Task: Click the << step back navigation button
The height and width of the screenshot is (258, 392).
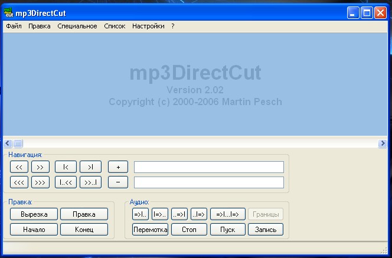Action: pos(19,167)
